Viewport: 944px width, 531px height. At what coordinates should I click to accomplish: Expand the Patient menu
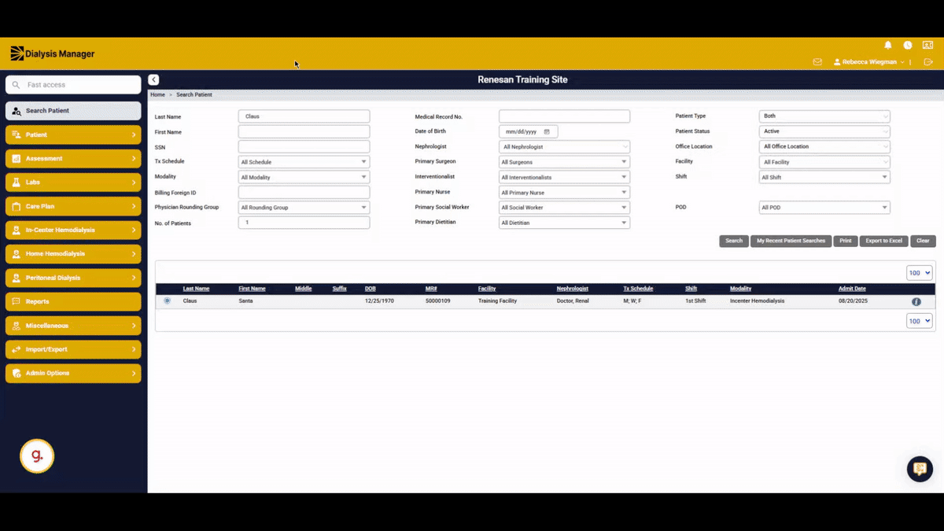(x=73, y=135)
